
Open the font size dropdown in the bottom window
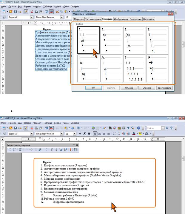pyautogui.click(x=74, y=134)
